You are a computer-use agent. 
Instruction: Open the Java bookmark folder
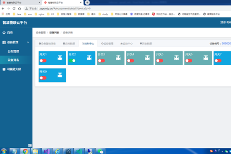tap(17, 14)
